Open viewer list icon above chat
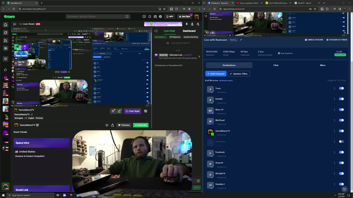 pyautogui.click(x=192, y=24)
